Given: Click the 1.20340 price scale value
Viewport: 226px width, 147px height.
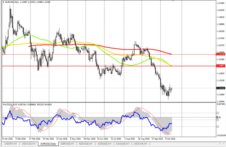Looking at the screenshot, I should point(221,10).
